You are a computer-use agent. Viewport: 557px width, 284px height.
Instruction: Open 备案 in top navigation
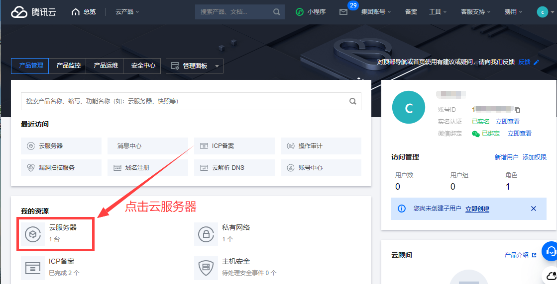411,12
